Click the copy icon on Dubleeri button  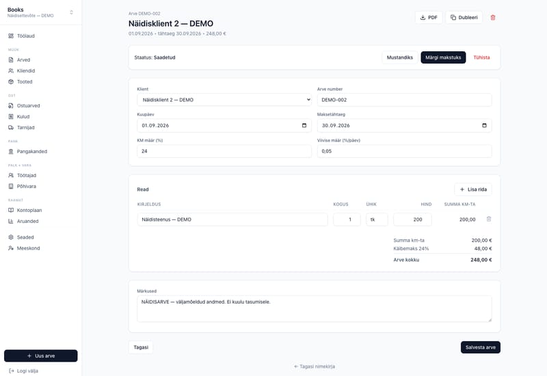453,18
